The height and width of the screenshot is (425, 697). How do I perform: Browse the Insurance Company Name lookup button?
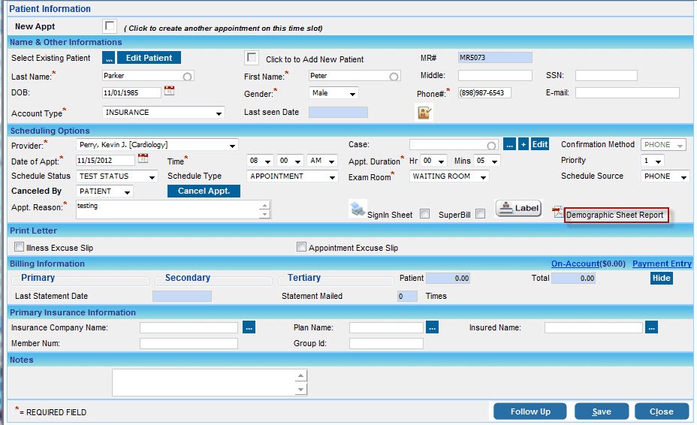250,327
